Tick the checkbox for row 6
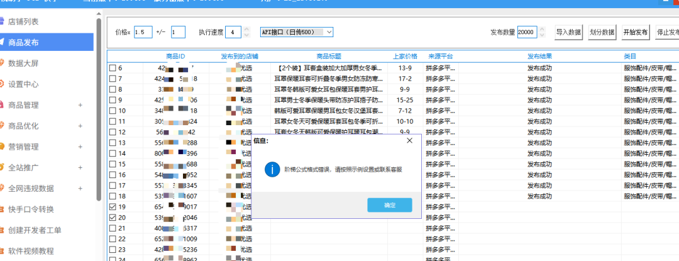Screen dimensions: 679x261 [x=113, y=68]
